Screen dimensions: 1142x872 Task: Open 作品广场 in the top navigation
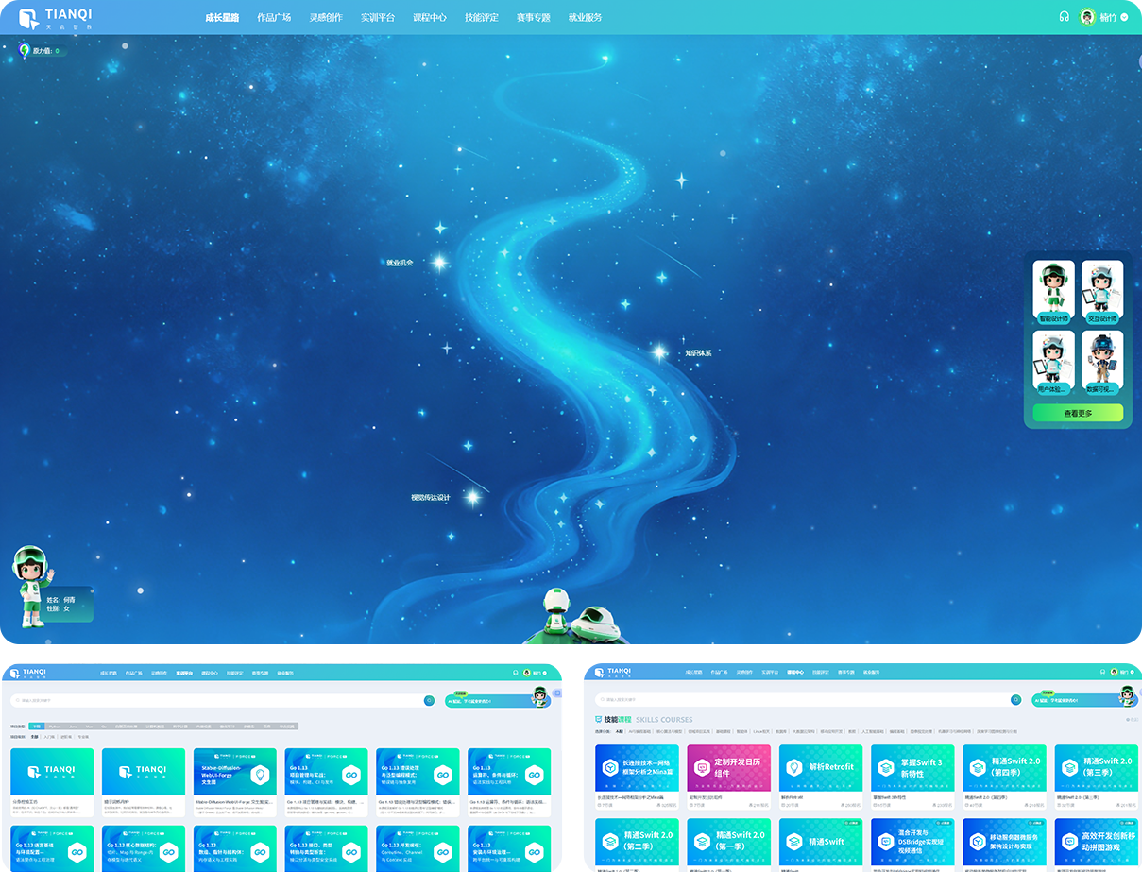click(274, 17)
